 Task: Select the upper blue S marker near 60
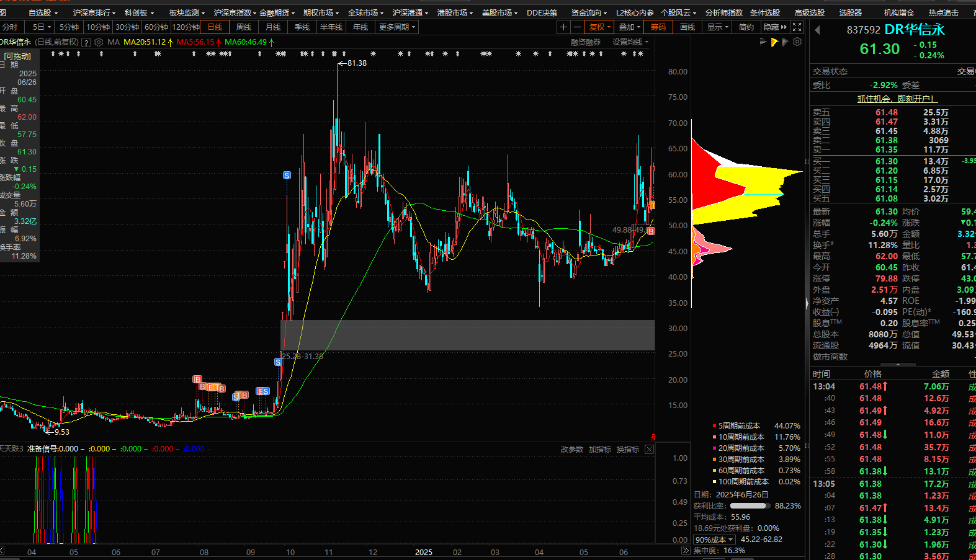click(x=287, y=176)
